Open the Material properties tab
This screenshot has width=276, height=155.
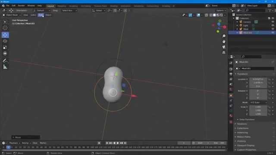231,116
